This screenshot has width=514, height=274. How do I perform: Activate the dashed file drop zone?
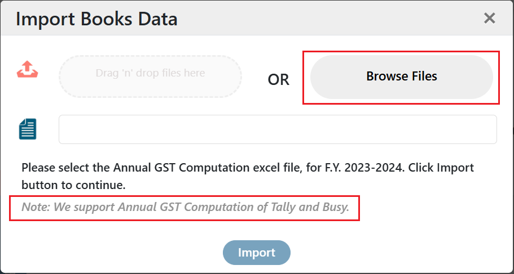click(150, 77)
